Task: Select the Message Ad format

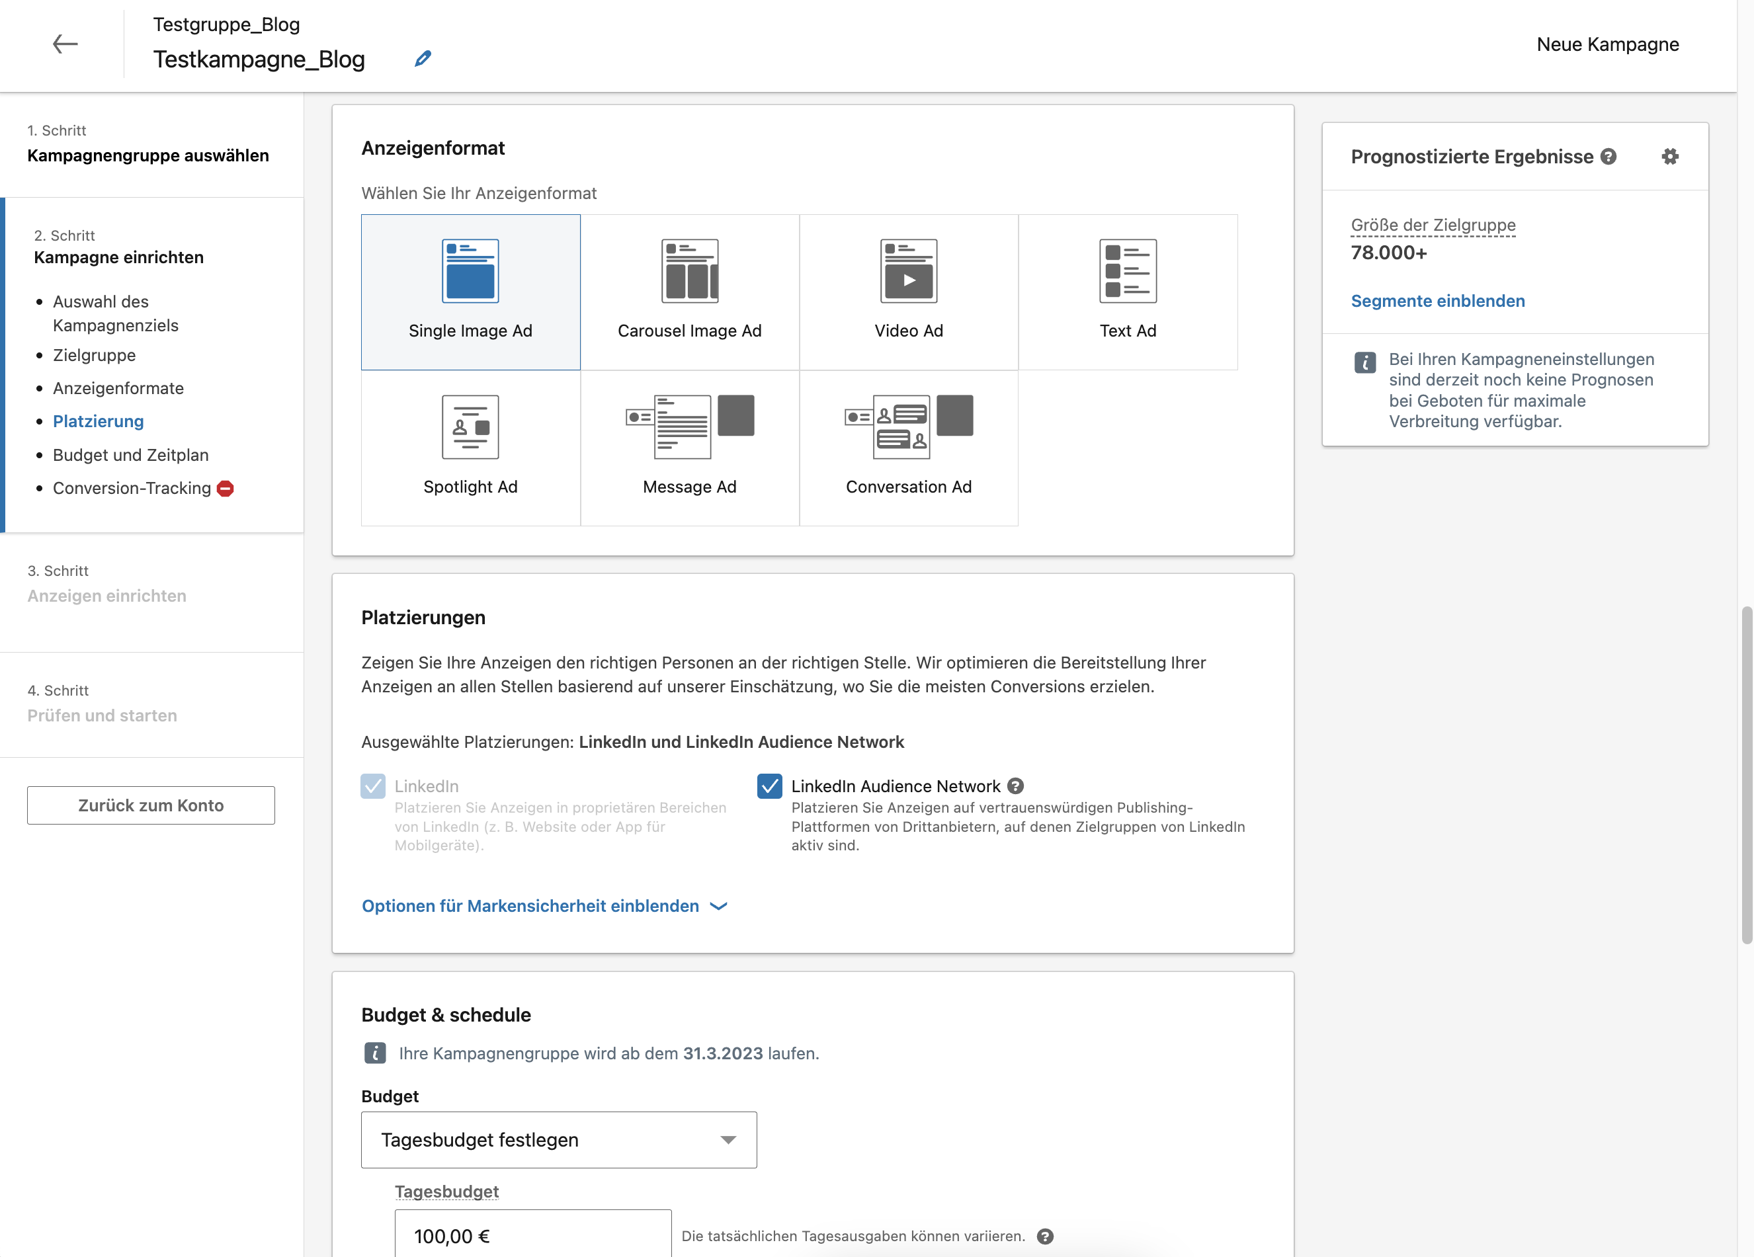Action: [x=689, y=448]
